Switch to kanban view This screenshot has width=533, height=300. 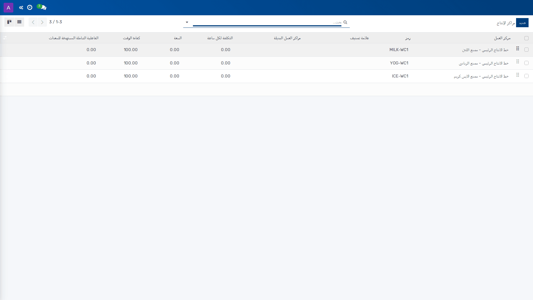pos(9,22)
